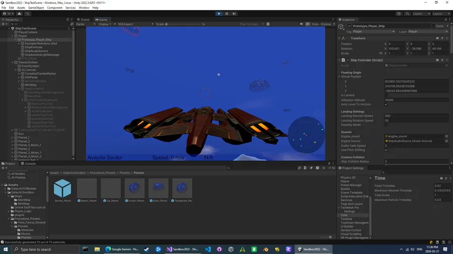Toggle the Is Landed checkbox
This screenshot has width=453, height=254.
[386, 95]
